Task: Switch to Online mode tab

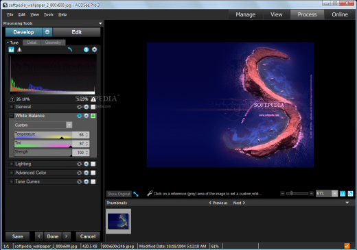Action: tap(340, 14)
